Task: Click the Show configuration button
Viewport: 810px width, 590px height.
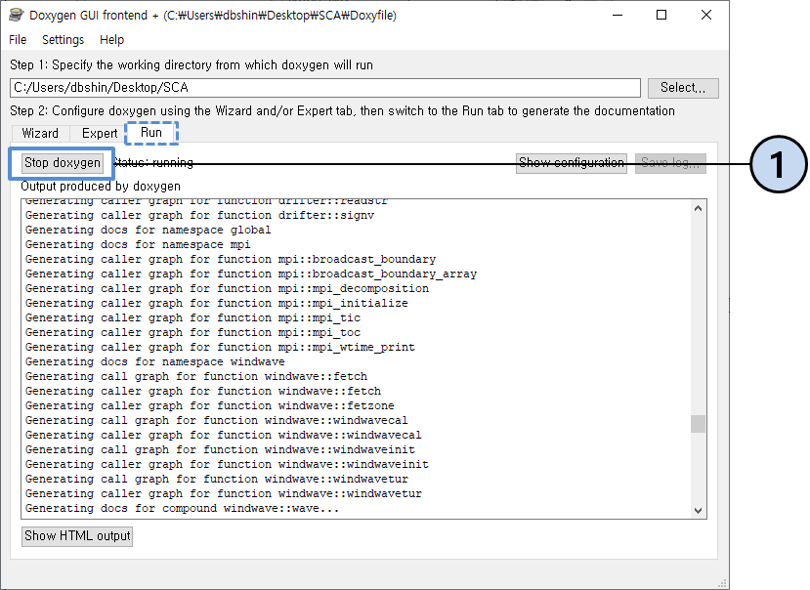Action: [572, 163]
